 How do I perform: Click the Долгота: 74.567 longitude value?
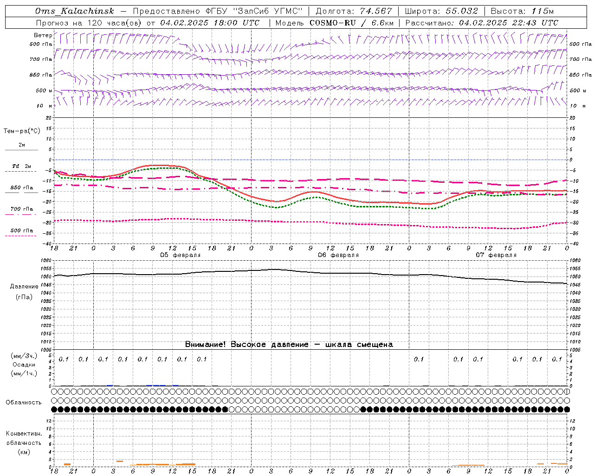[x=354, y=11]
